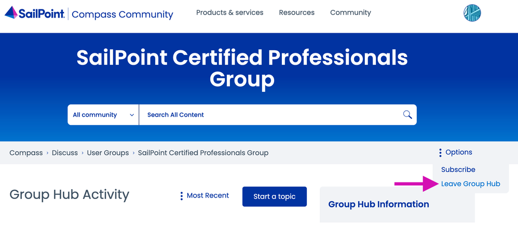Go to Compass Community home link
The width and height of the screenshot is (518, 226).
[x=122, y=14]
